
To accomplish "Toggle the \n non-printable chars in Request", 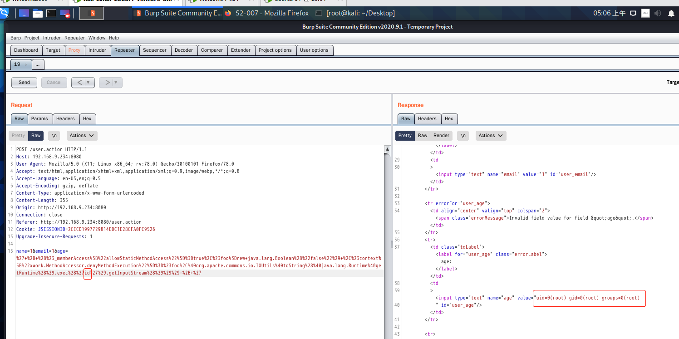I will (54, 135).
